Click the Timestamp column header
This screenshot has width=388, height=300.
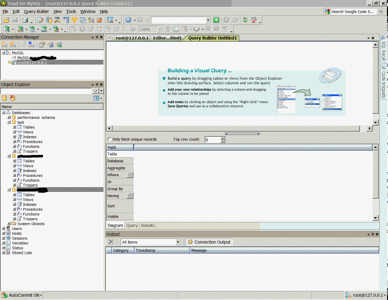tap(162, 251)
